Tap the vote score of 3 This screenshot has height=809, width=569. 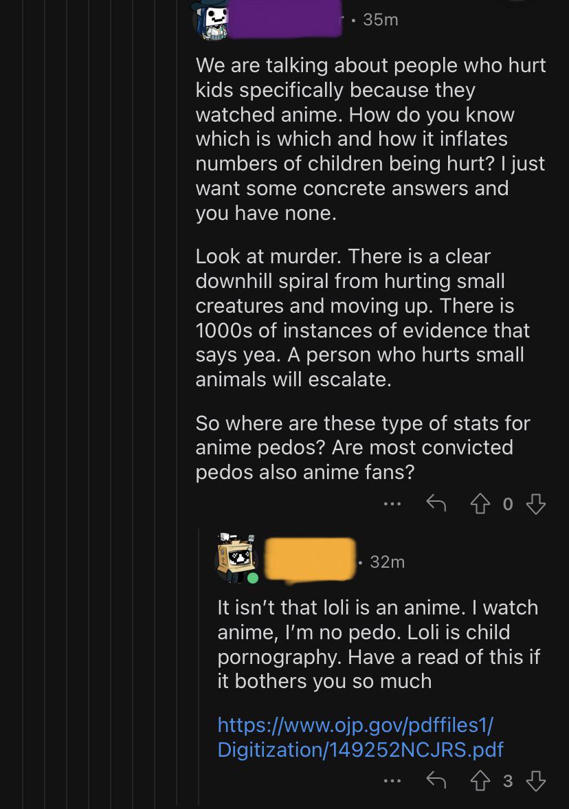tap(508, 780)
